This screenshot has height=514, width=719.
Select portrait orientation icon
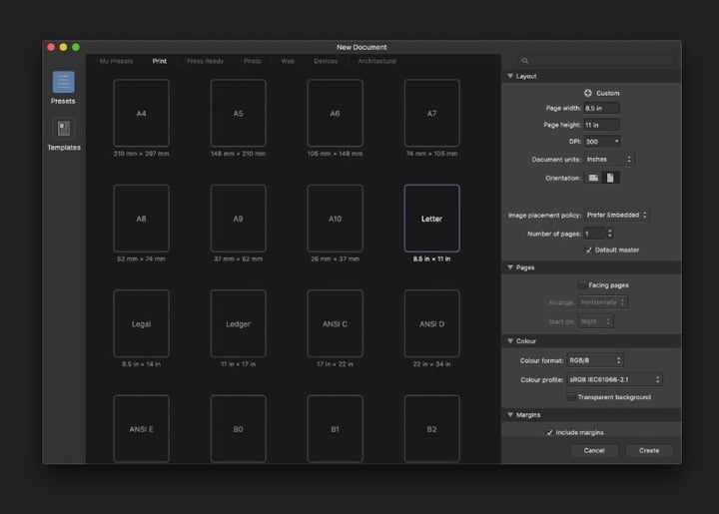[x=610, y=178]
